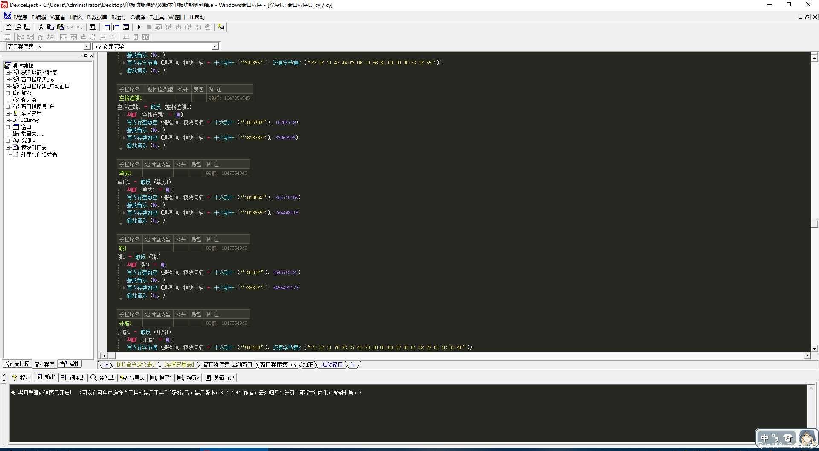Screen dimensions: 819x451
Task: Open the binoculars search icon
Action: [x=221, y=27]
